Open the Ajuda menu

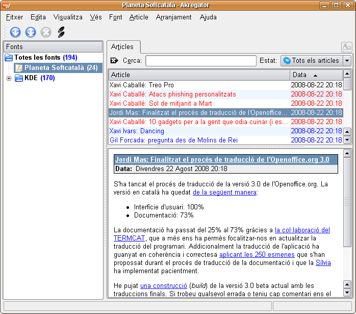point(208,17)
